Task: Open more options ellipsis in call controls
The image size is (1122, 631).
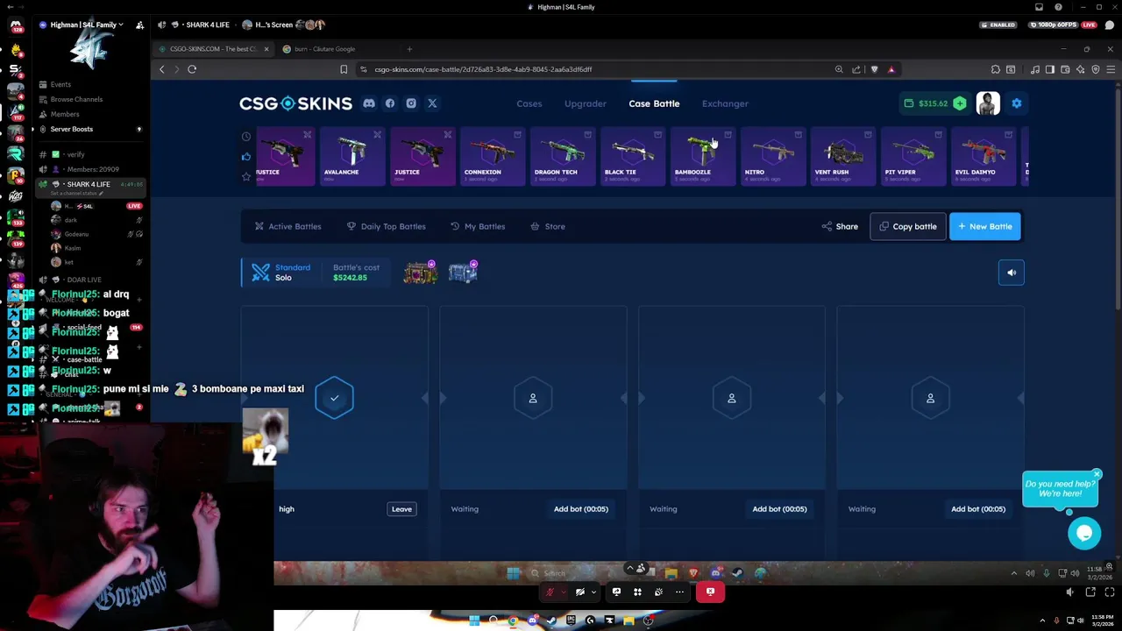Action: [x=679, y=592]
